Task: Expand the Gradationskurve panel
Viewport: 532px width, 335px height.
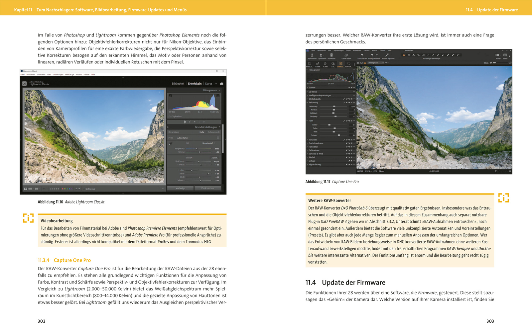Action: (307, 143)
